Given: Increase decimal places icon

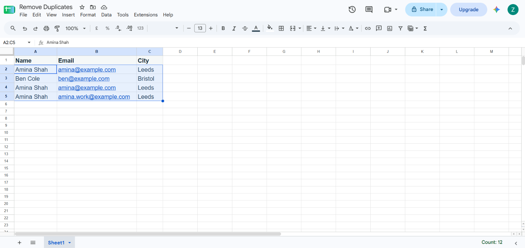Looking at the screenshot, I should point(129,28).
